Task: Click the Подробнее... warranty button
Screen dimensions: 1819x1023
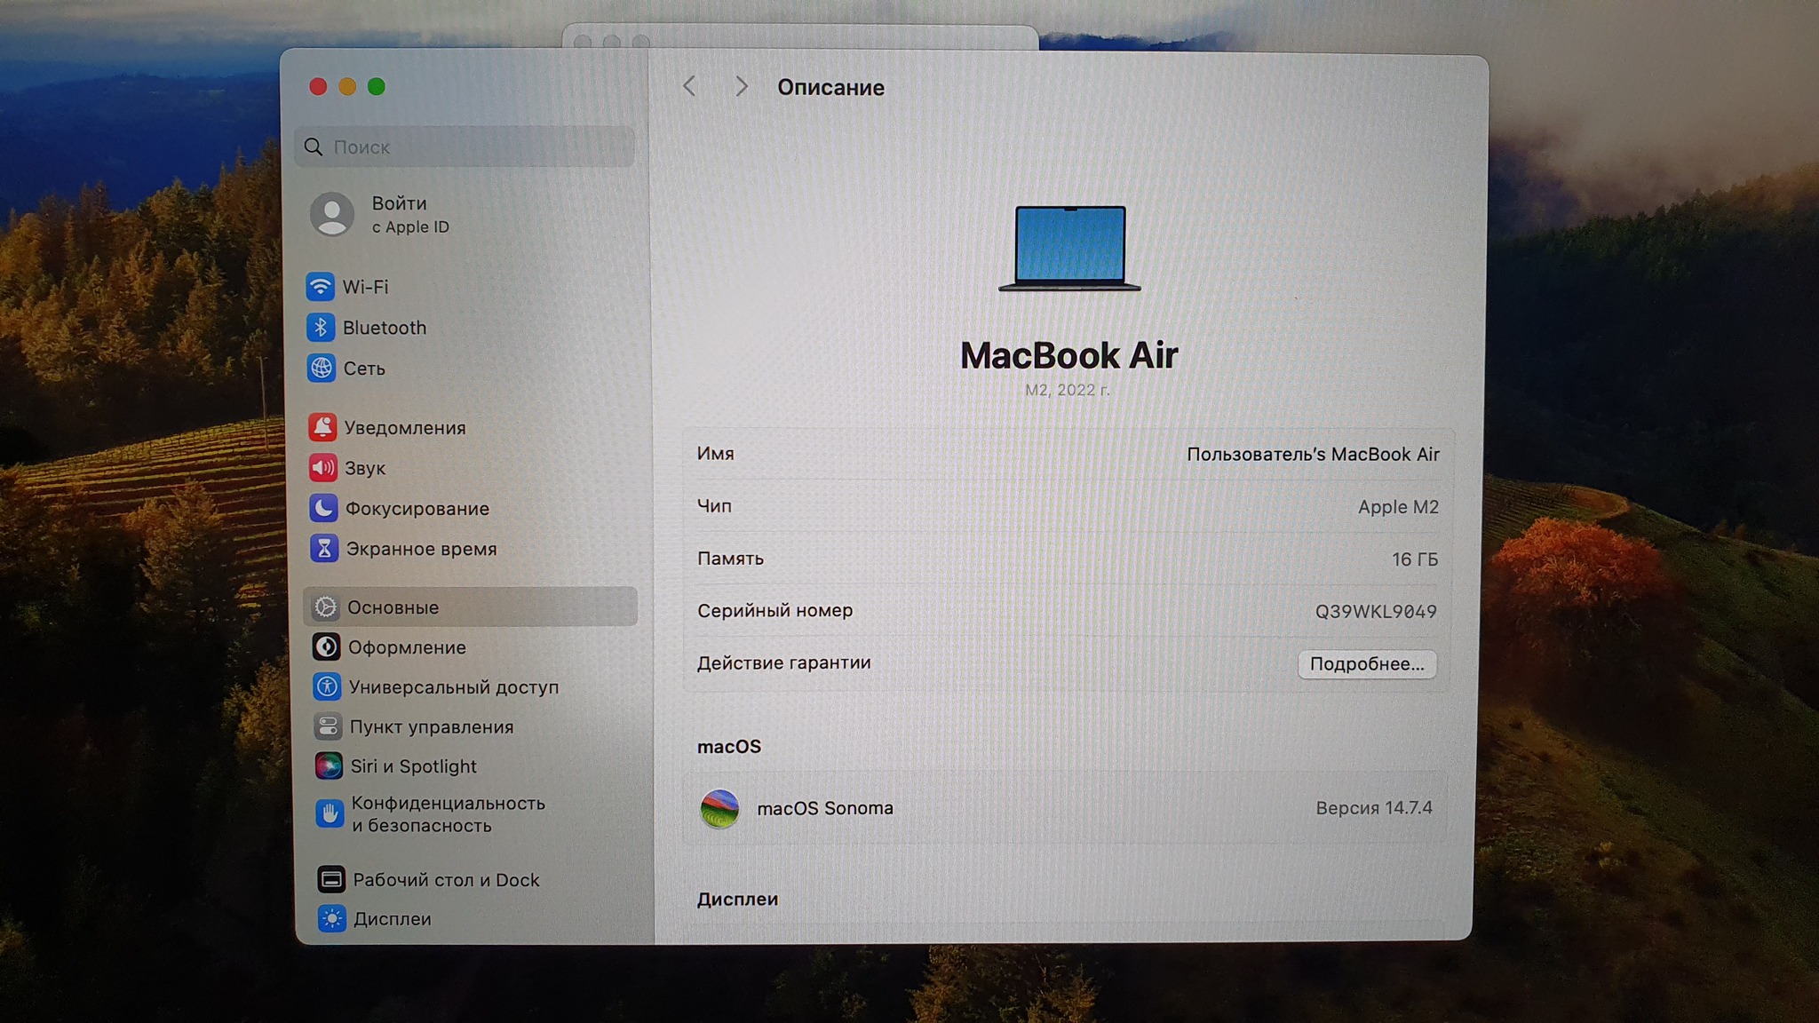Action: [1366, 664]
